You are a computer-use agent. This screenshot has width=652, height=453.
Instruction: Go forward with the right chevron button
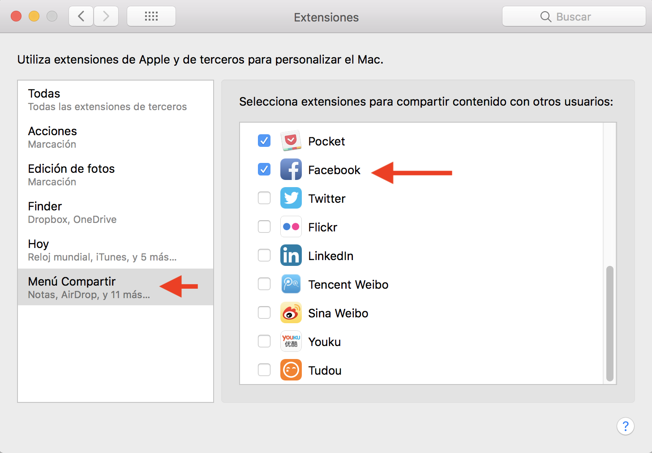click(x=106, y=17)
